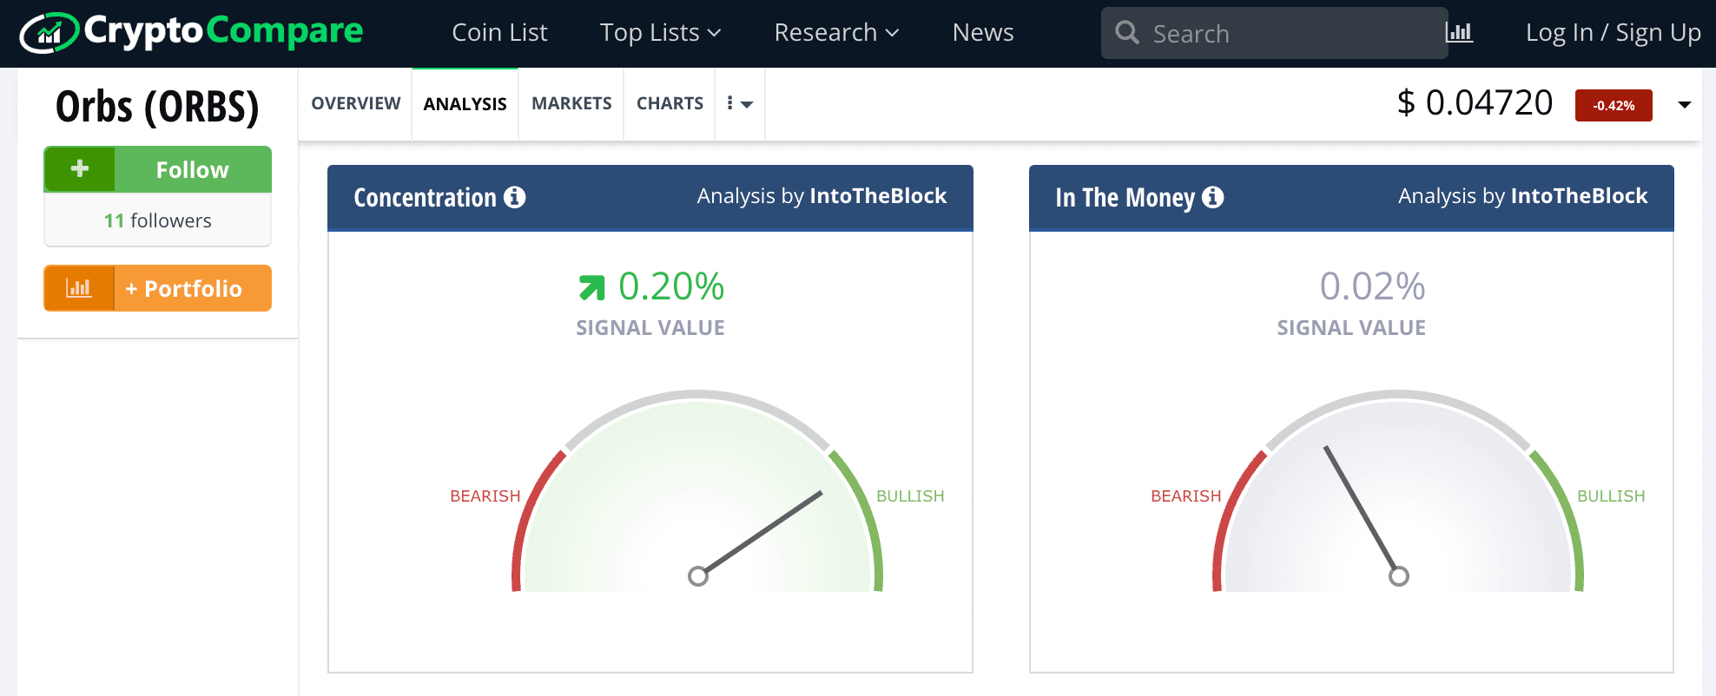
Task: Click the orange portfolio chart icon
Action: click(x=79, y=288)
